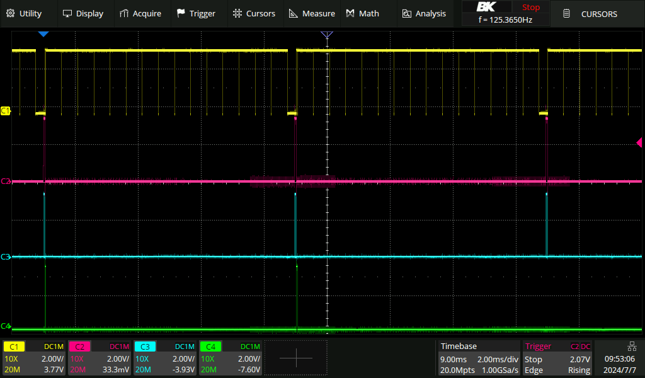This screenshot has height=378, width=645.
Task: Click the trigger Edge type label
Action: pyautogui.click(x=534, y=370)
